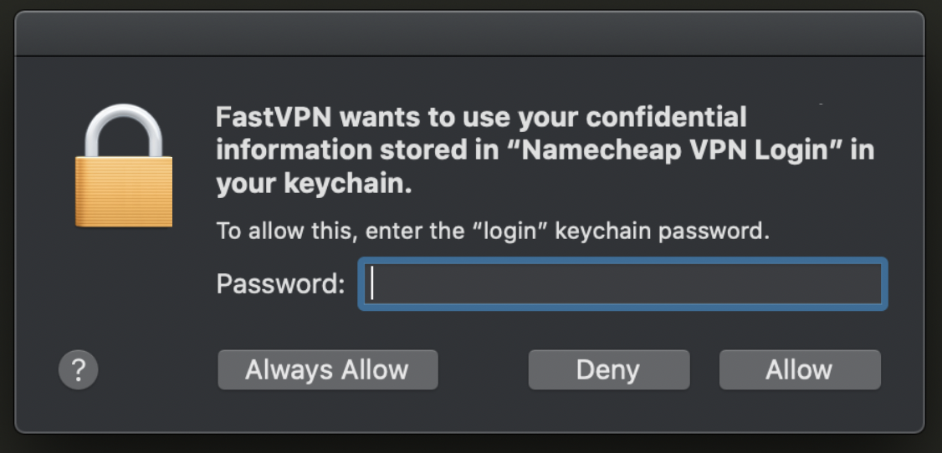Focus the Password input field

[x=622, y=284]
